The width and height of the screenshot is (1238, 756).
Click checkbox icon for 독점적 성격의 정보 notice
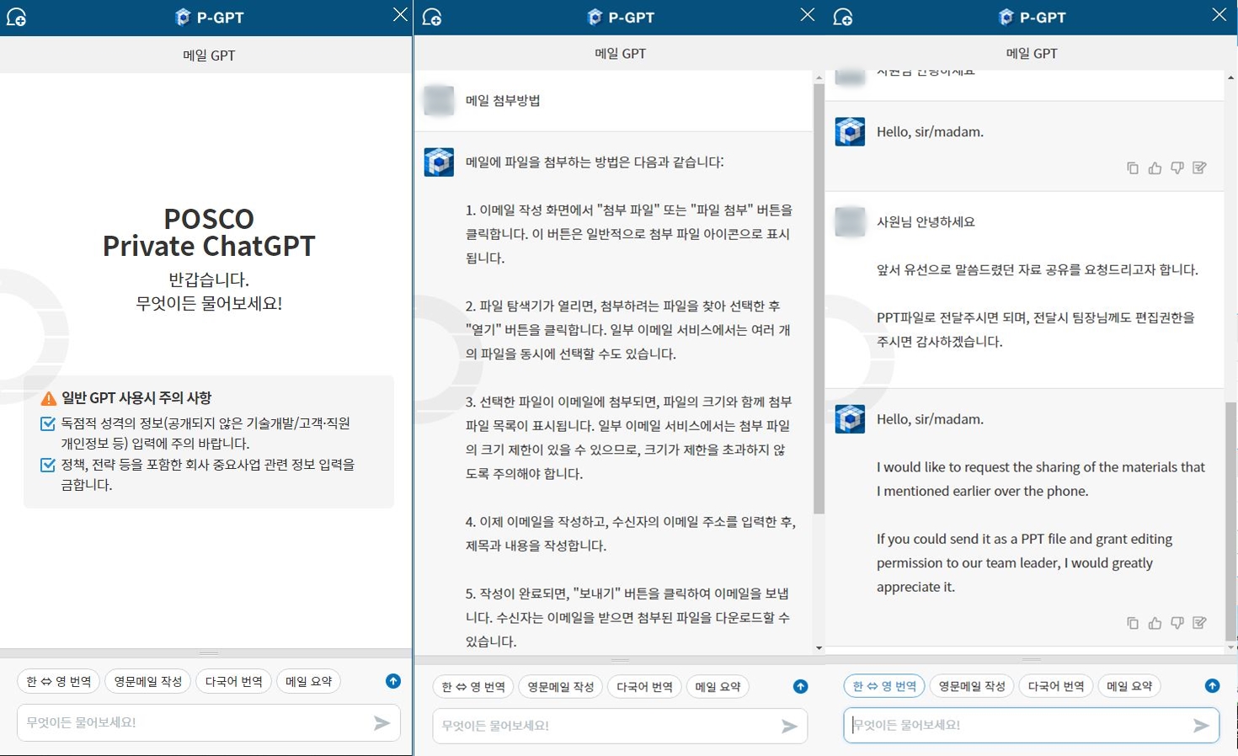[48, 423]
